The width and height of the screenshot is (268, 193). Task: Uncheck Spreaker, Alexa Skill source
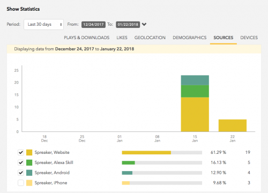click(21, 162)
